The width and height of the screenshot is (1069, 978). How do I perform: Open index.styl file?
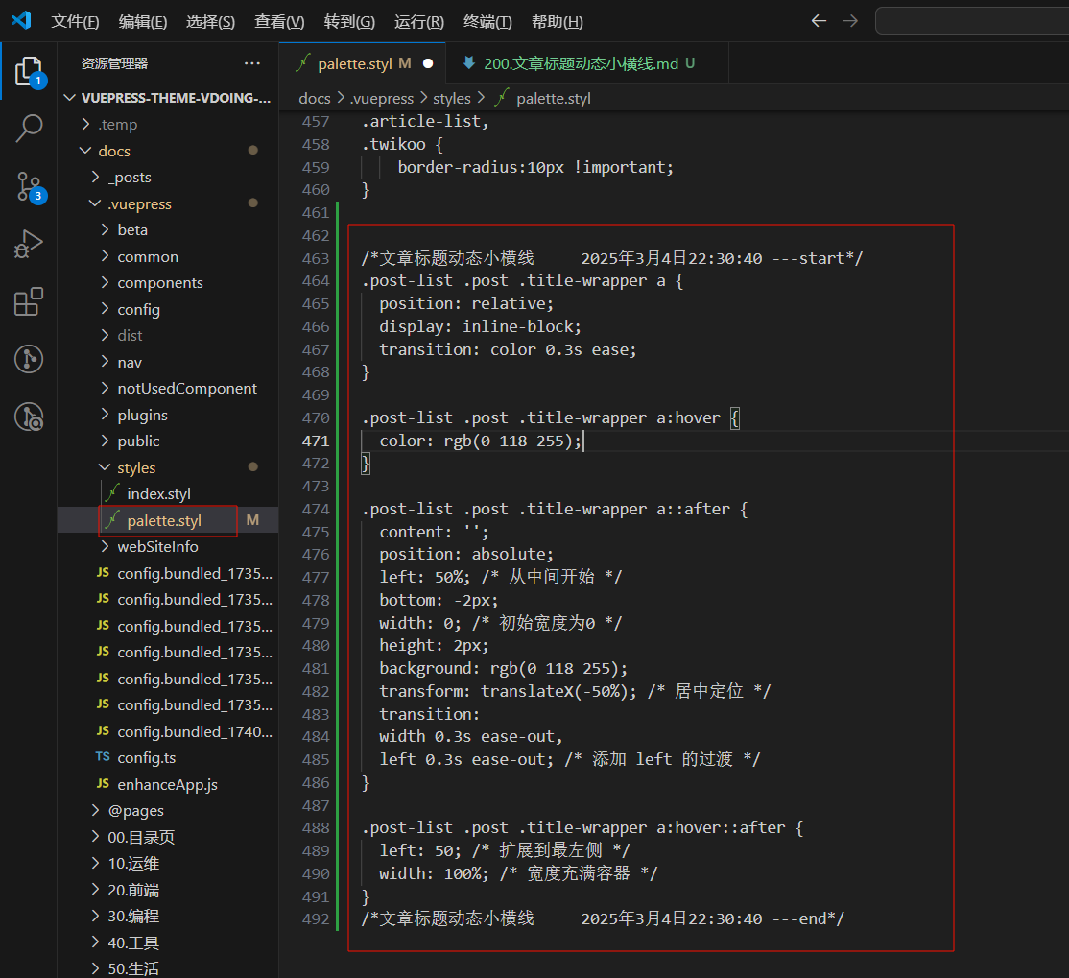(168, 493)
